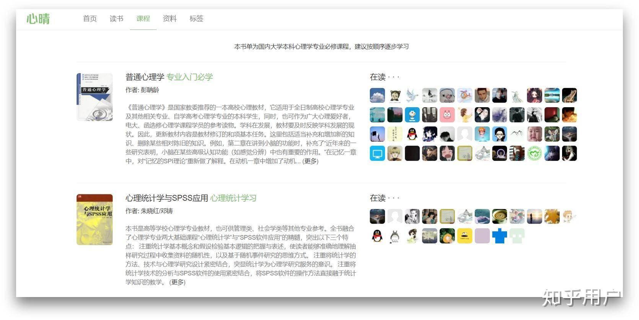The height and width of the screenshot is (320, 639).
Task: Open the child in cat costume avatar
Action: point(395,95)
